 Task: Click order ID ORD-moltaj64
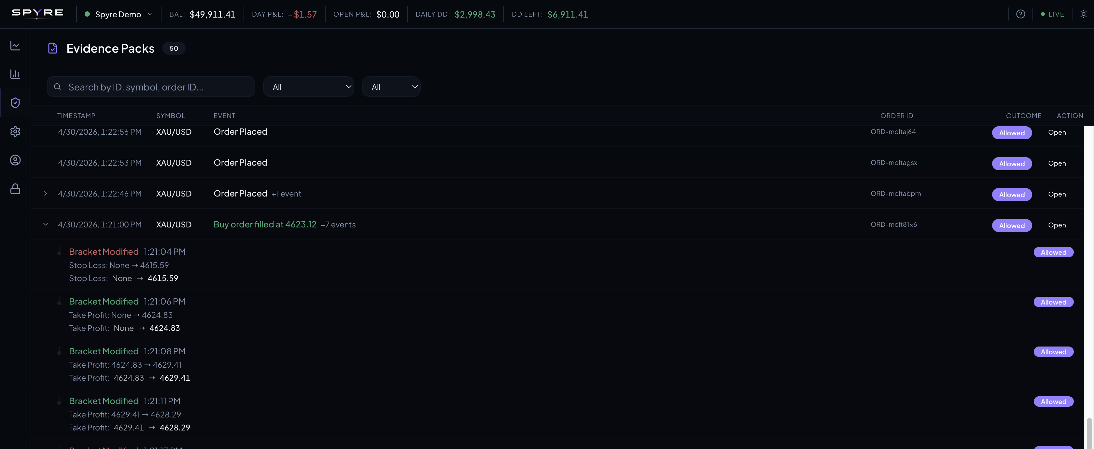pos(893,132)
